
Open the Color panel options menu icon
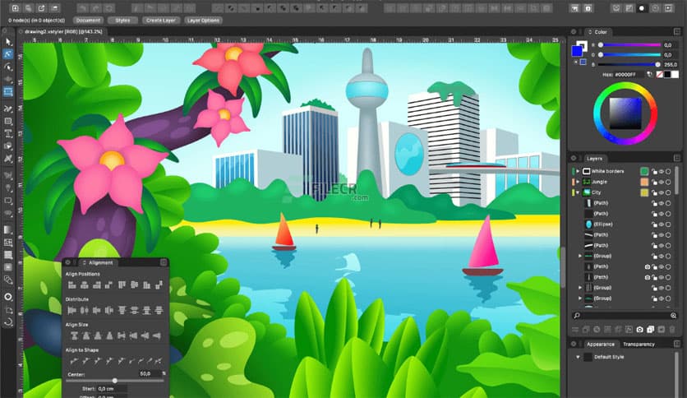(677, 31)
